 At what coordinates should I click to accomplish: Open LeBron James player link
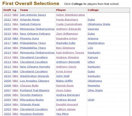[x=66, y=109]
